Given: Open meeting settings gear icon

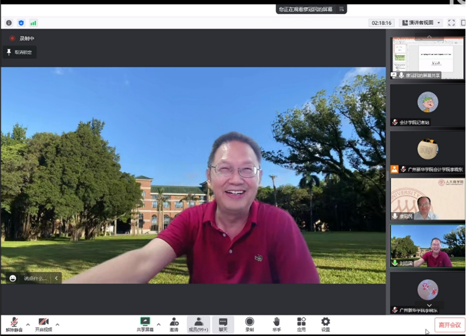Looking at the screenshot, I should tap(325, 322).
